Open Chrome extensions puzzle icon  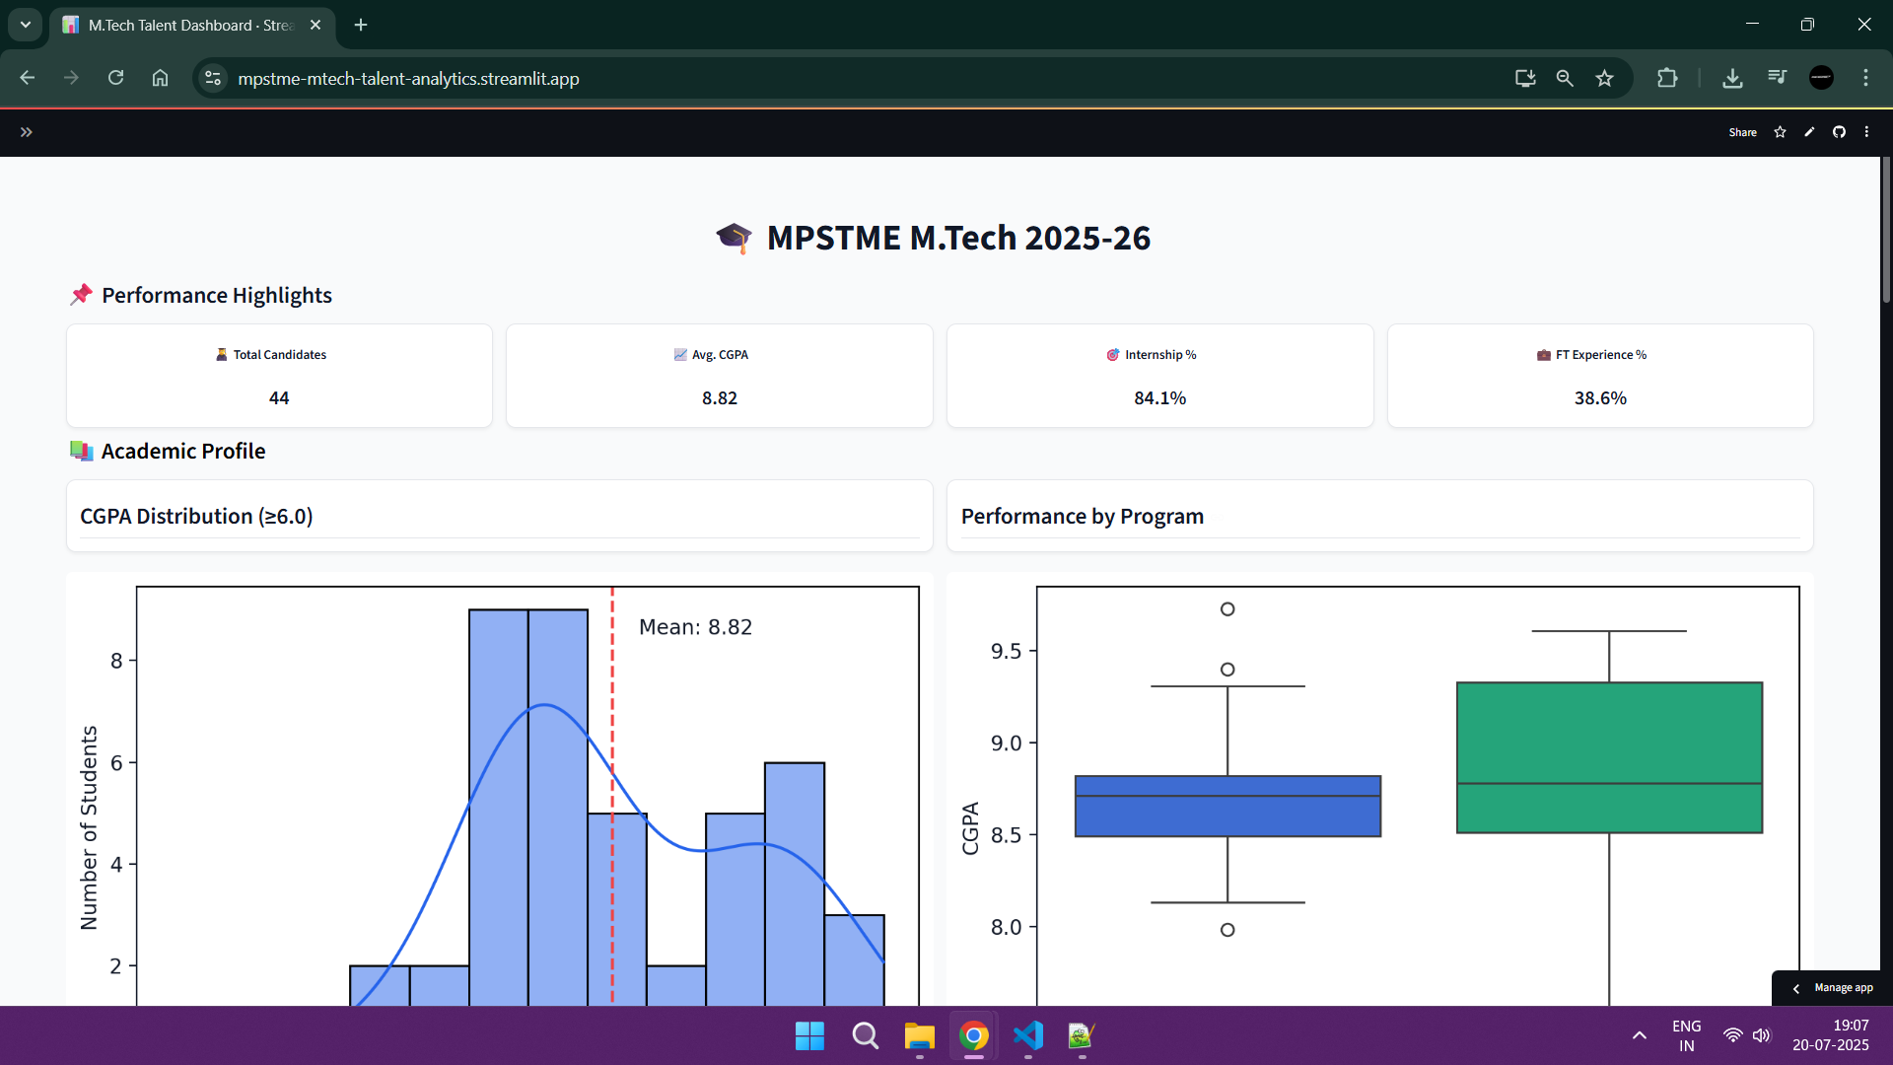coord(1667,78)
